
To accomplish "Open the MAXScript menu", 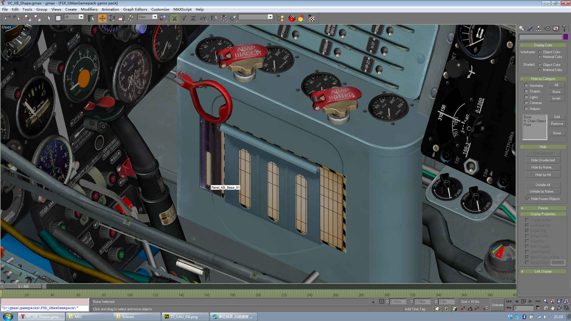I will [x=182, y=9].
